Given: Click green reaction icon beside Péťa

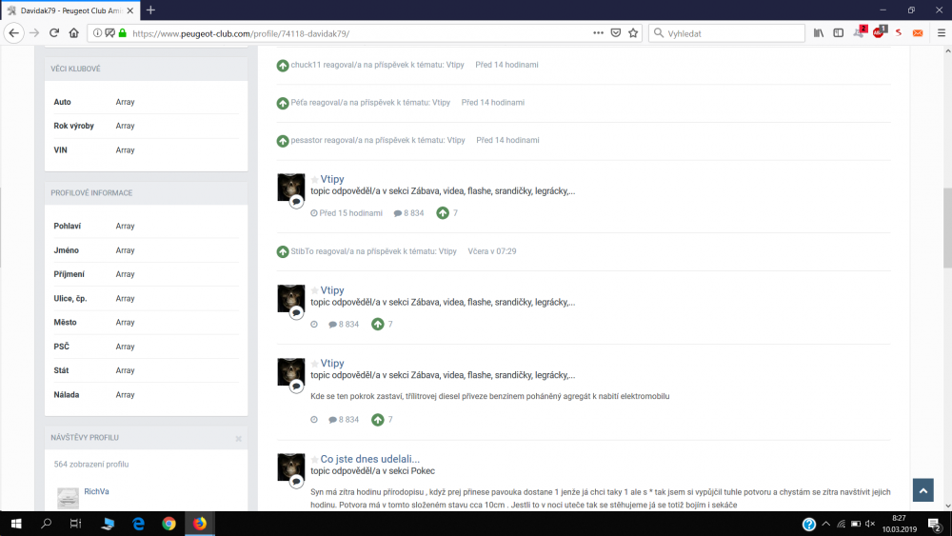Looking at the screenshot, I should pyautogui.click(x=283, y=103).
